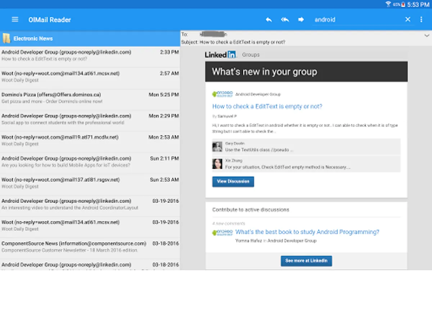The height and width of the screenshot is (324, 432).
Task: Clear the android search text
Action: 408,19
